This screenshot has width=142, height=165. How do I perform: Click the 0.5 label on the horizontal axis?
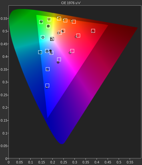coord(119,162)
